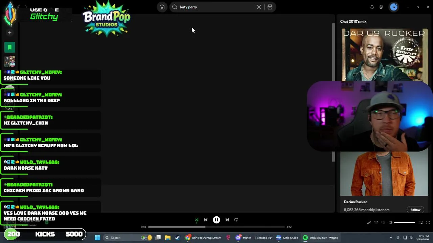Select the Darius Rucker - Wagon taskbar item
433x243 pixels.
[x=320, y=238]
